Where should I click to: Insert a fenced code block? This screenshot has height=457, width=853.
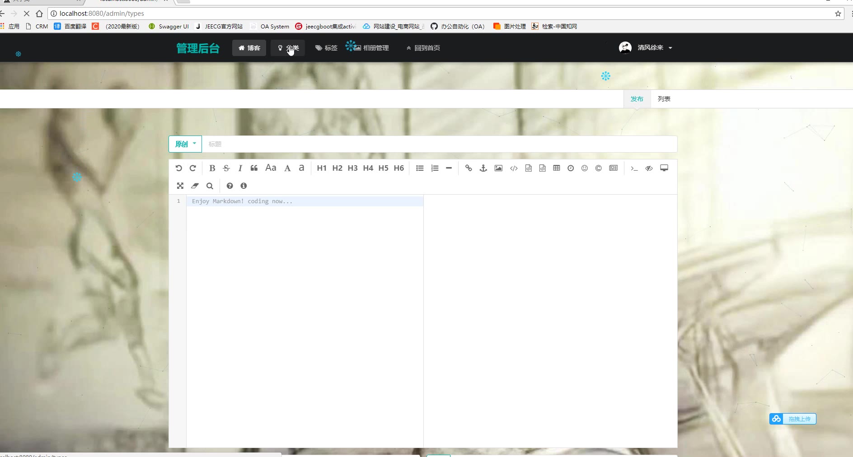tap(542, 168)
